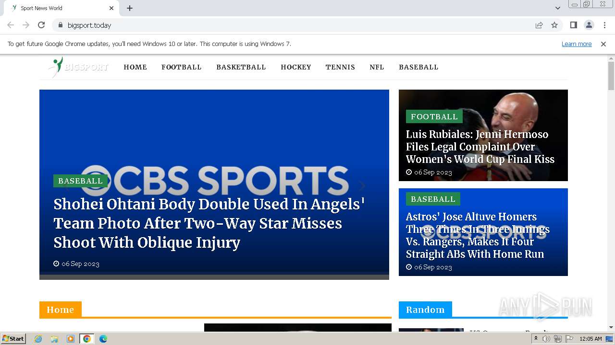Open the HOCKEY section
Image resolution: width=615 pixels, height=345 pixels.
[x=296, y=67]
